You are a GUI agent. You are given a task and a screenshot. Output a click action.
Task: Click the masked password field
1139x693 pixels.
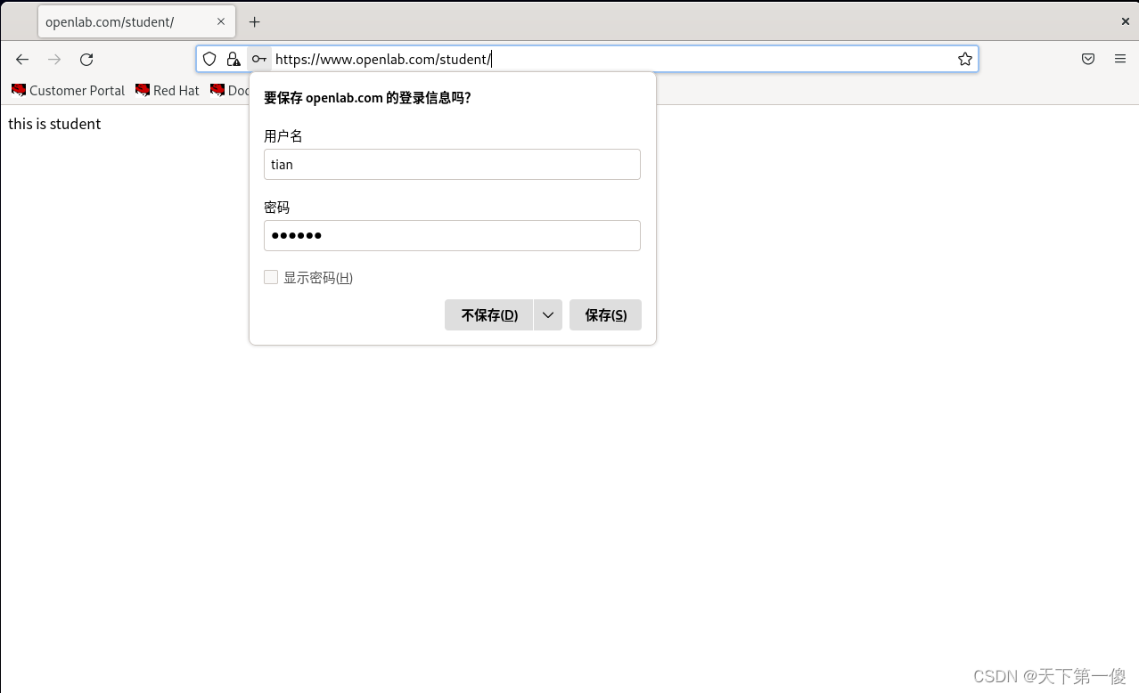[x=452, y=235]
